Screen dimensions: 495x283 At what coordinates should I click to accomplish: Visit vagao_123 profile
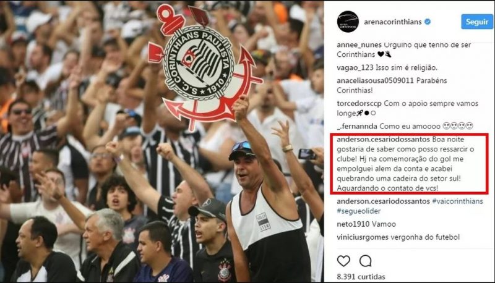[x=355, y=67]
